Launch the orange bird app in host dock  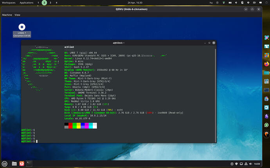266,134
